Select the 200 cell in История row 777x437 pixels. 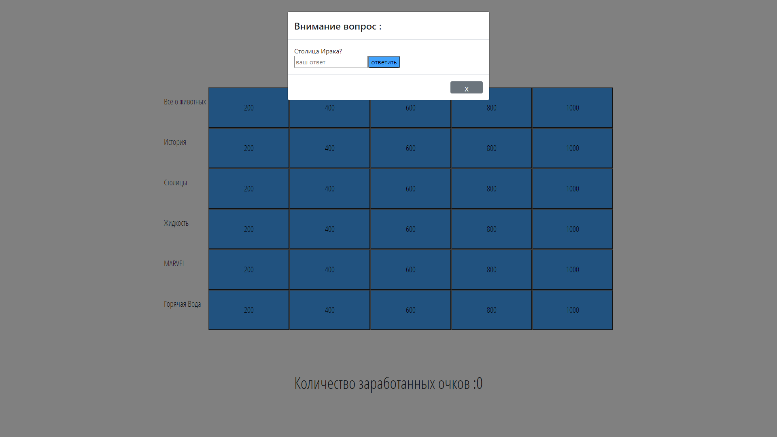point(249,148)
